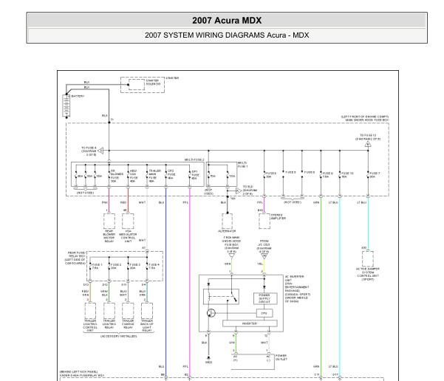Viewport: 444px width, 381px height.
Task: Click the 'UNDER-DASH FUSE/RELAY BOX' label
Action: pos(82,375)
